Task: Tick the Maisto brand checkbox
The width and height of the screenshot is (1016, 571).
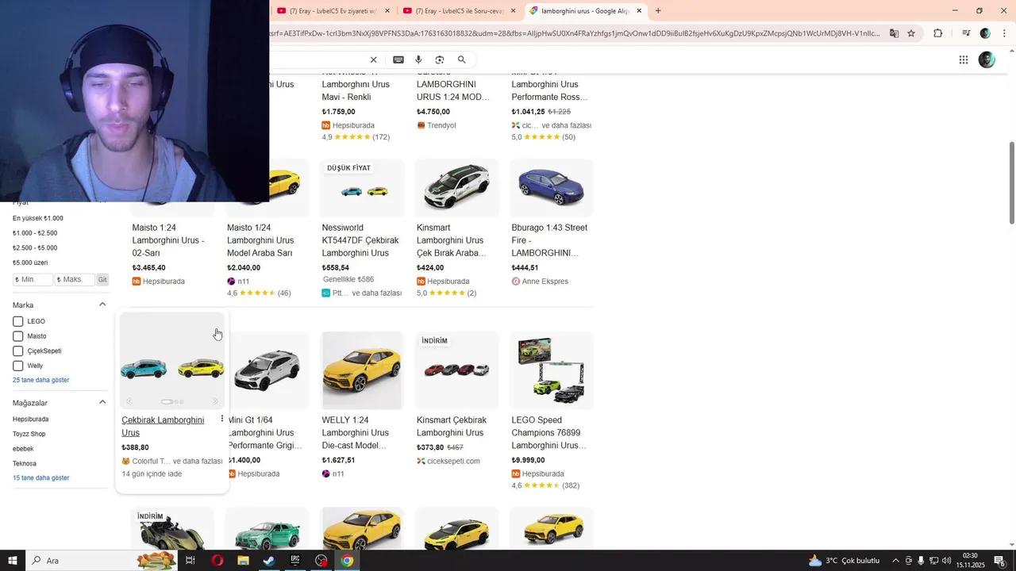Action: tap(18, 336)
